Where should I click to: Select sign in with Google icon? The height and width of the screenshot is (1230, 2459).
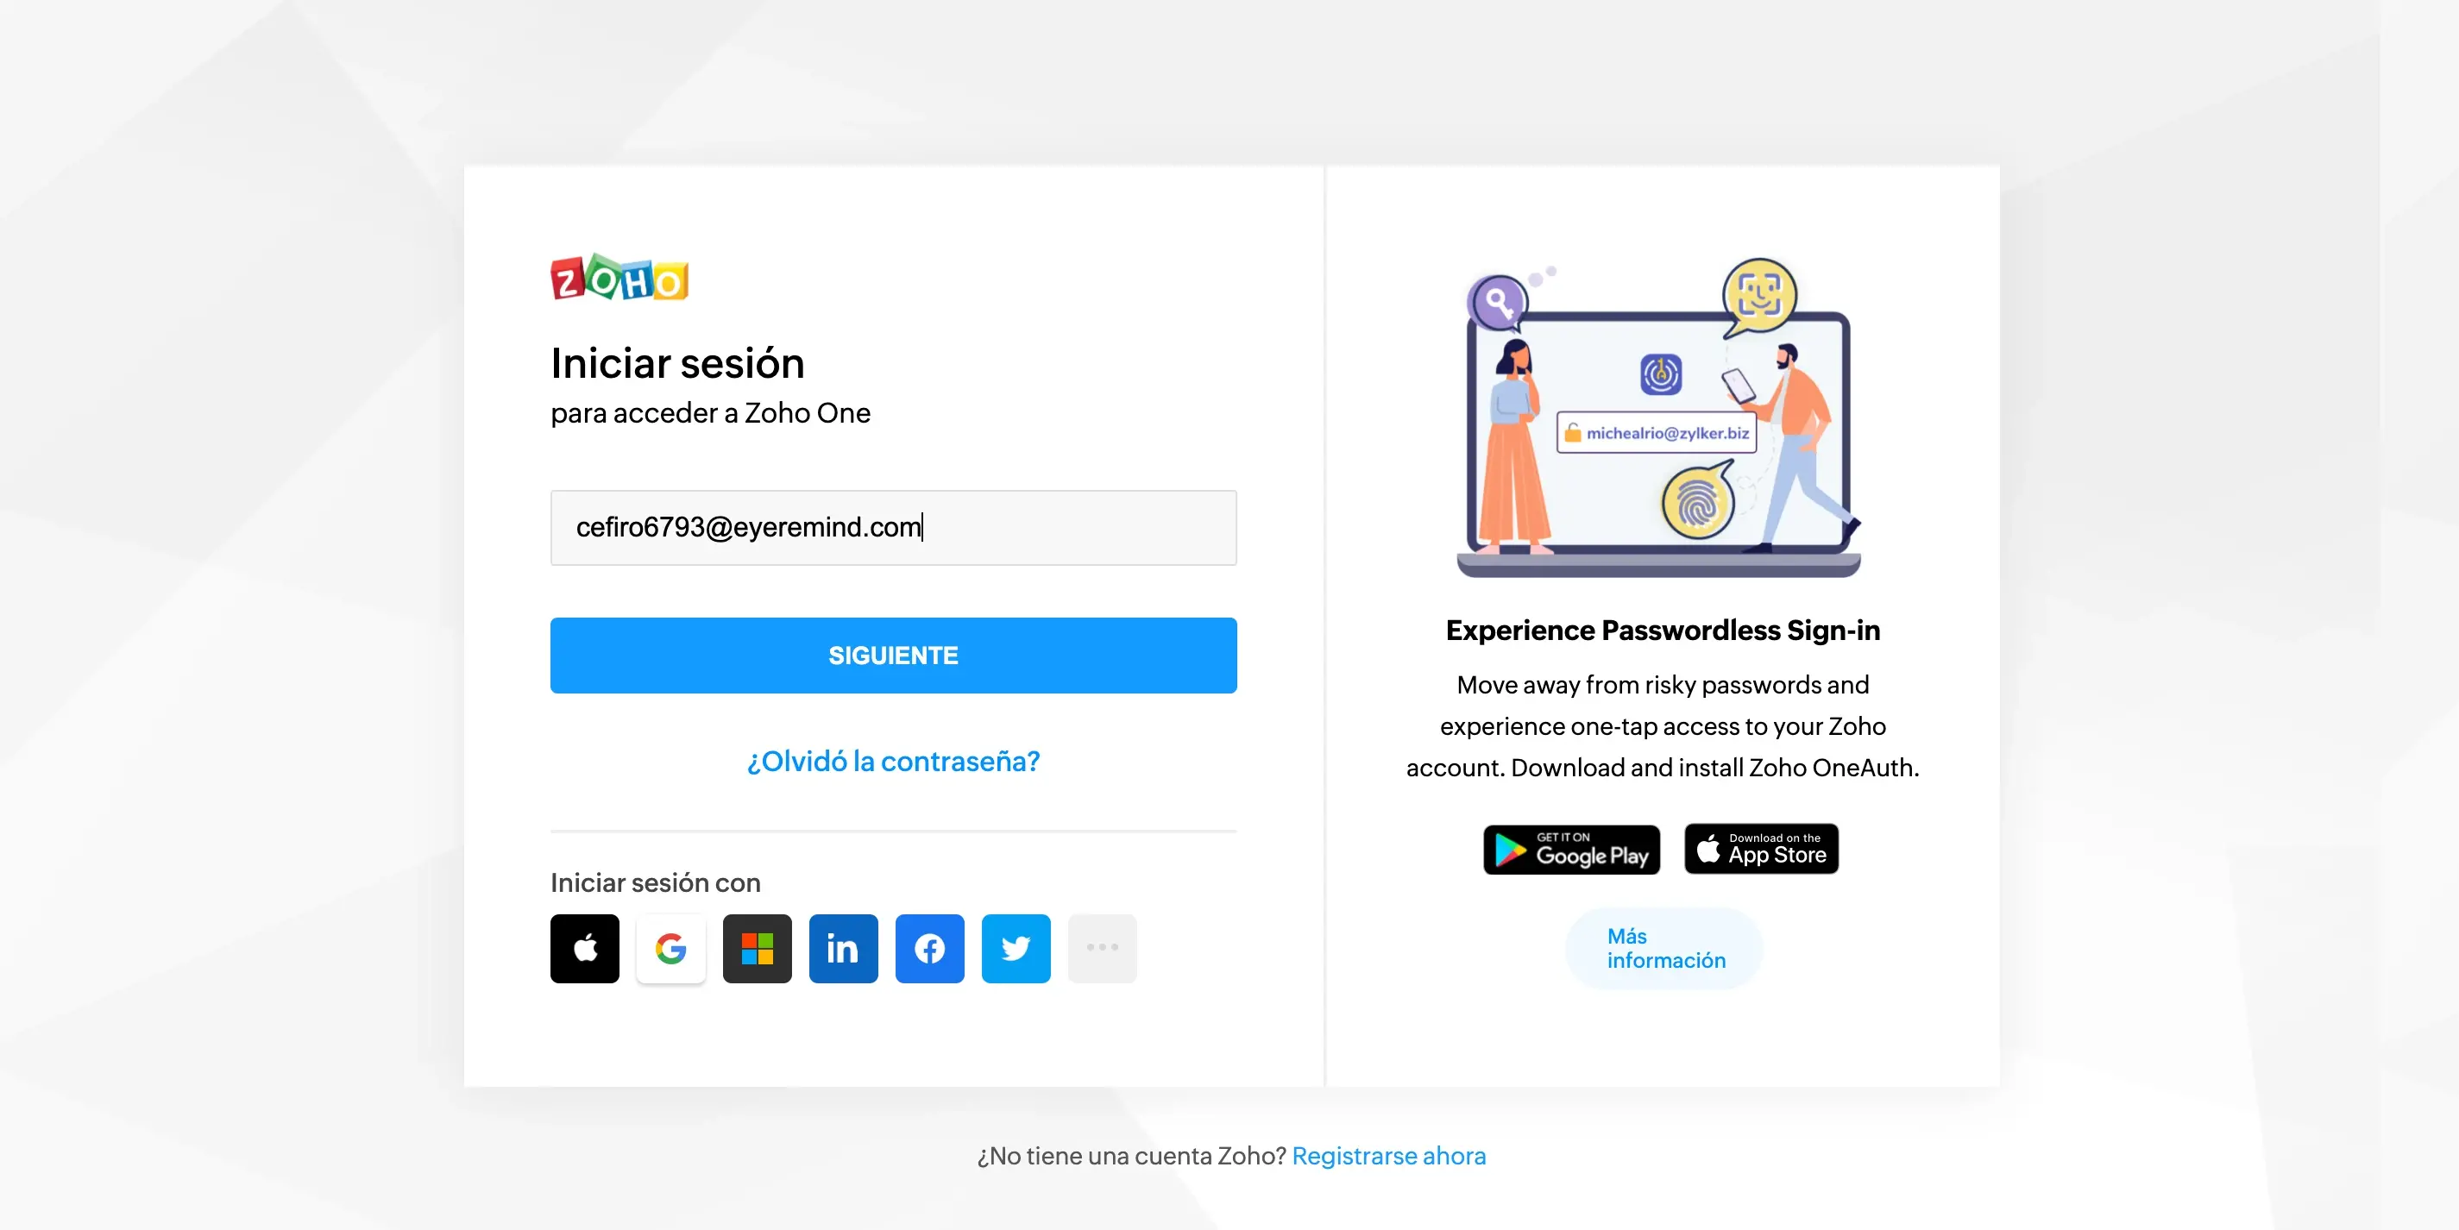click(x=669, y=948)
